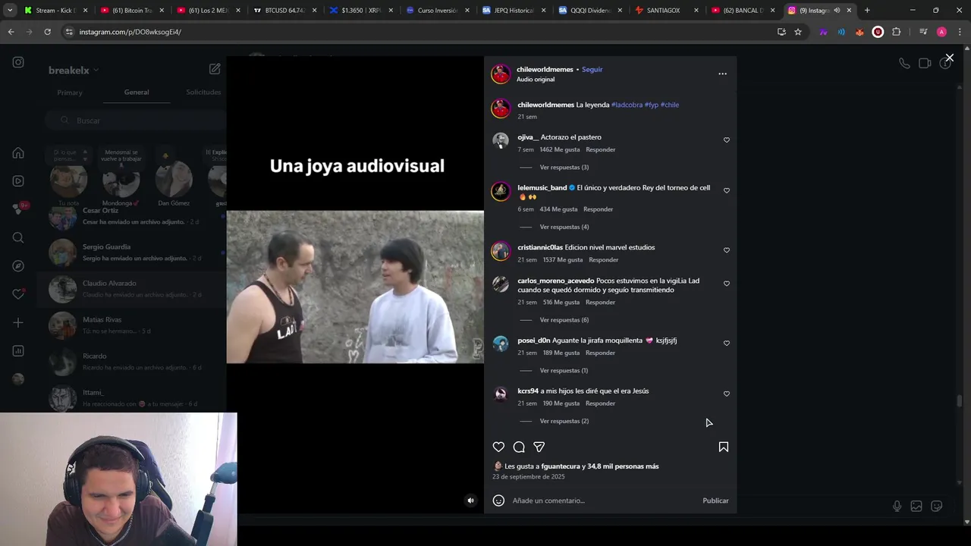
Task: Like the post with the heart icon
Action: [x=498, y=447]
